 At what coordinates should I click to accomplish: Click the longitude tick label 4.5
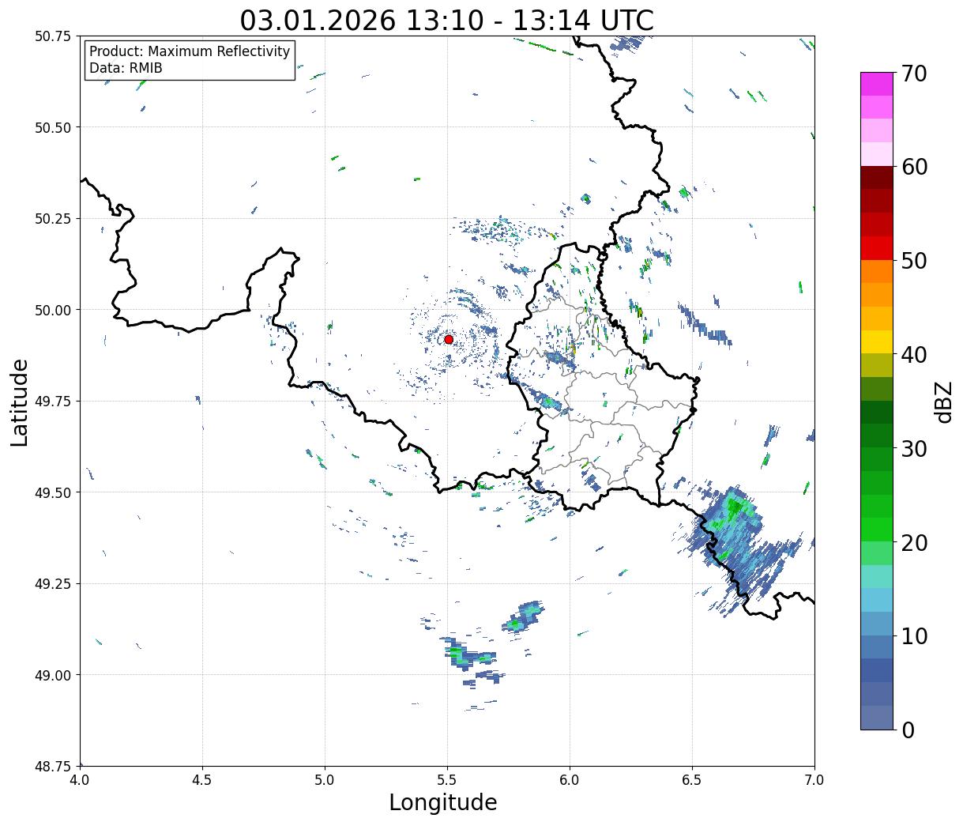(202, 779)
